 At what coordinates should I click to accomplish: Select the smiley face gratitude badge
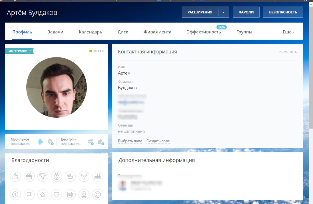[x=98, y=194]
